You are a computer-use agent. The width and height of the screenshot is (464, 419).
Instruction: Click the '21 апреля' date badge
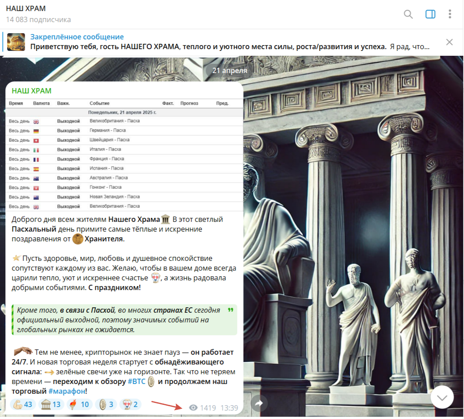[230, 70]
